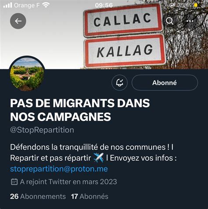Viewport: 208px width, 209px height.
Task: Open the 17 Abonnés followers list
Action: (x=90, y=196)
